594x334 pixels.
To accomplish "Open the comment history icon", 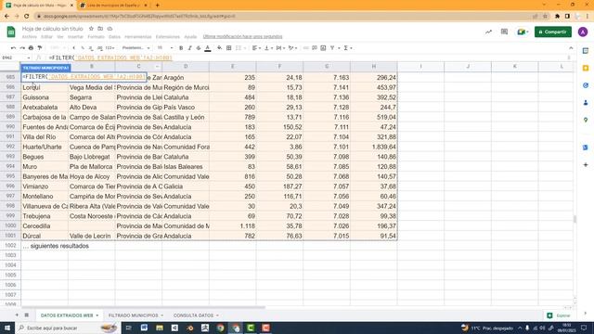I will (x=504, y=32).
